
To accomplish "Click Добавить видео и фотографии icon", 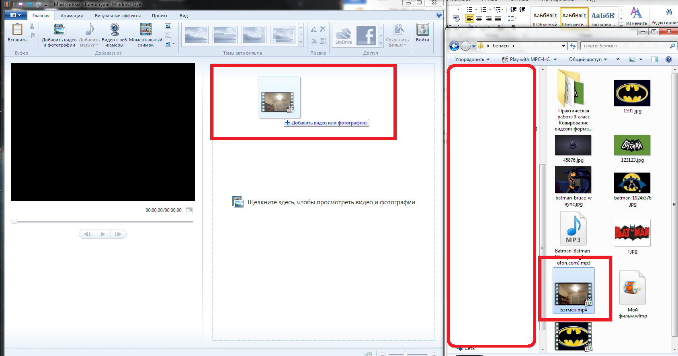I will click(59, 30).
